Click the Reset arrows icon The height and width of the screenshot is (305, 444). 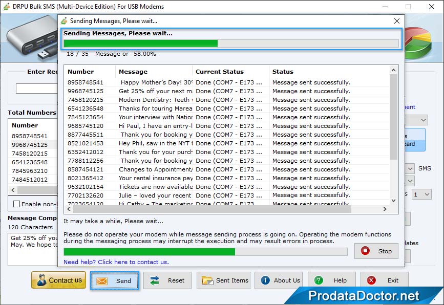155,280
